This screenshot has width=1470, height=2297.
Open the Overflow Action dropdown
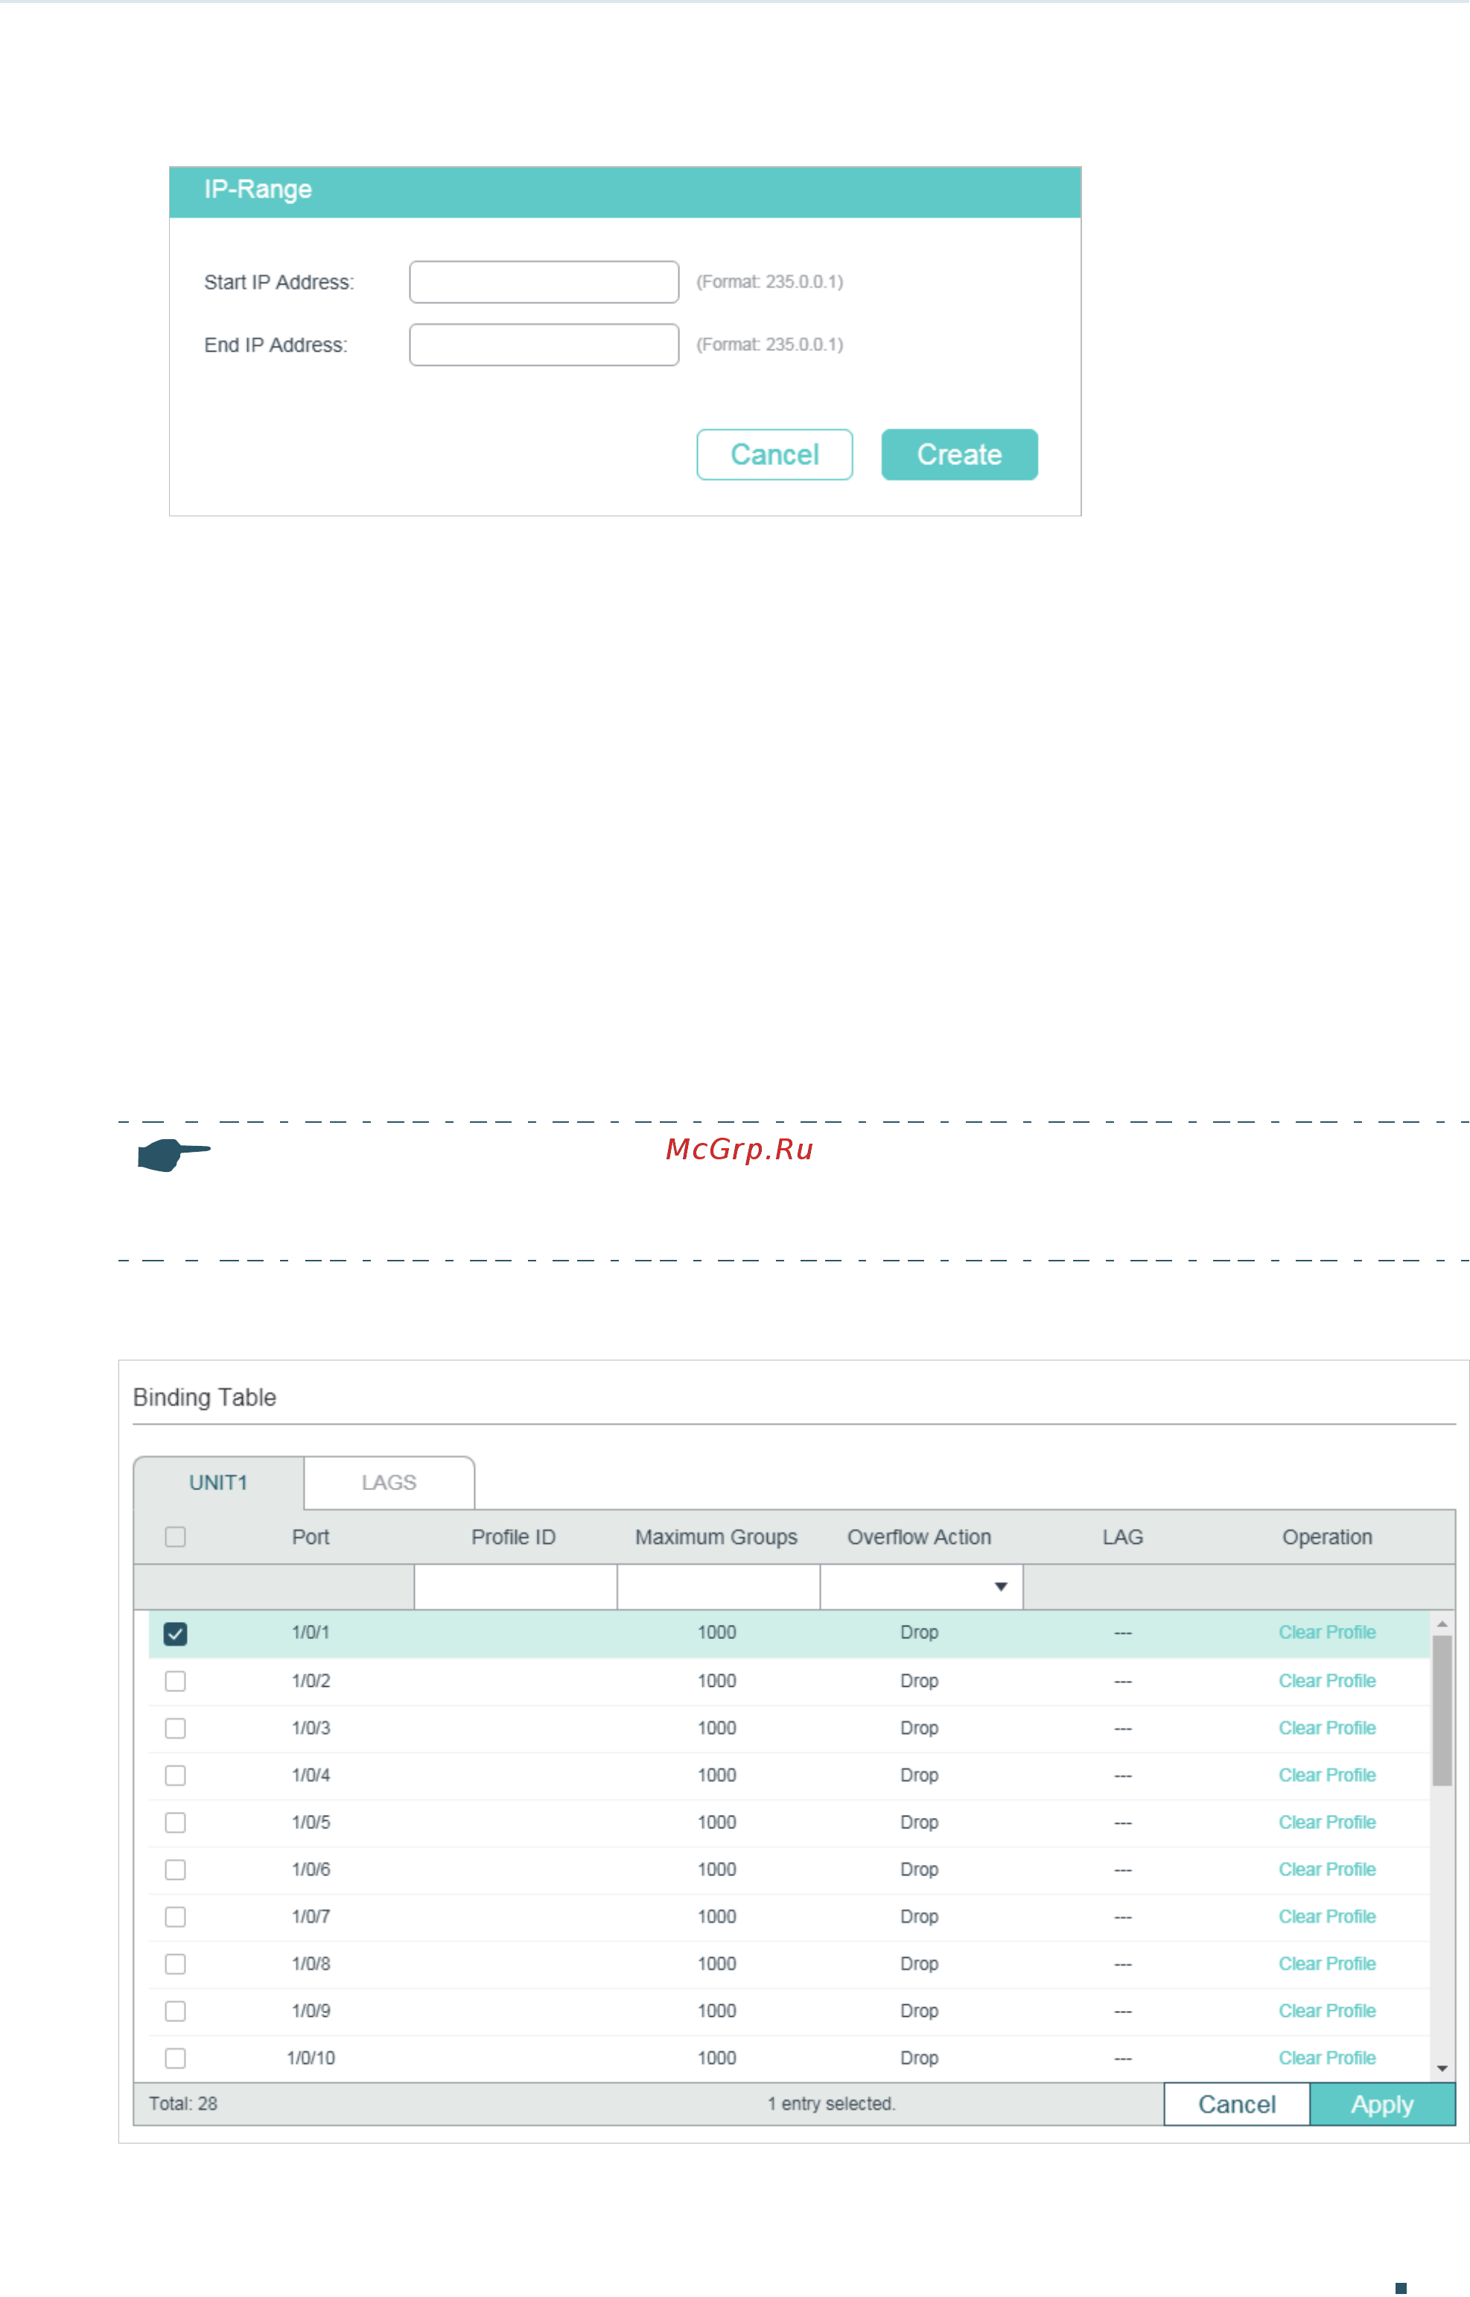click(921, 1586)
